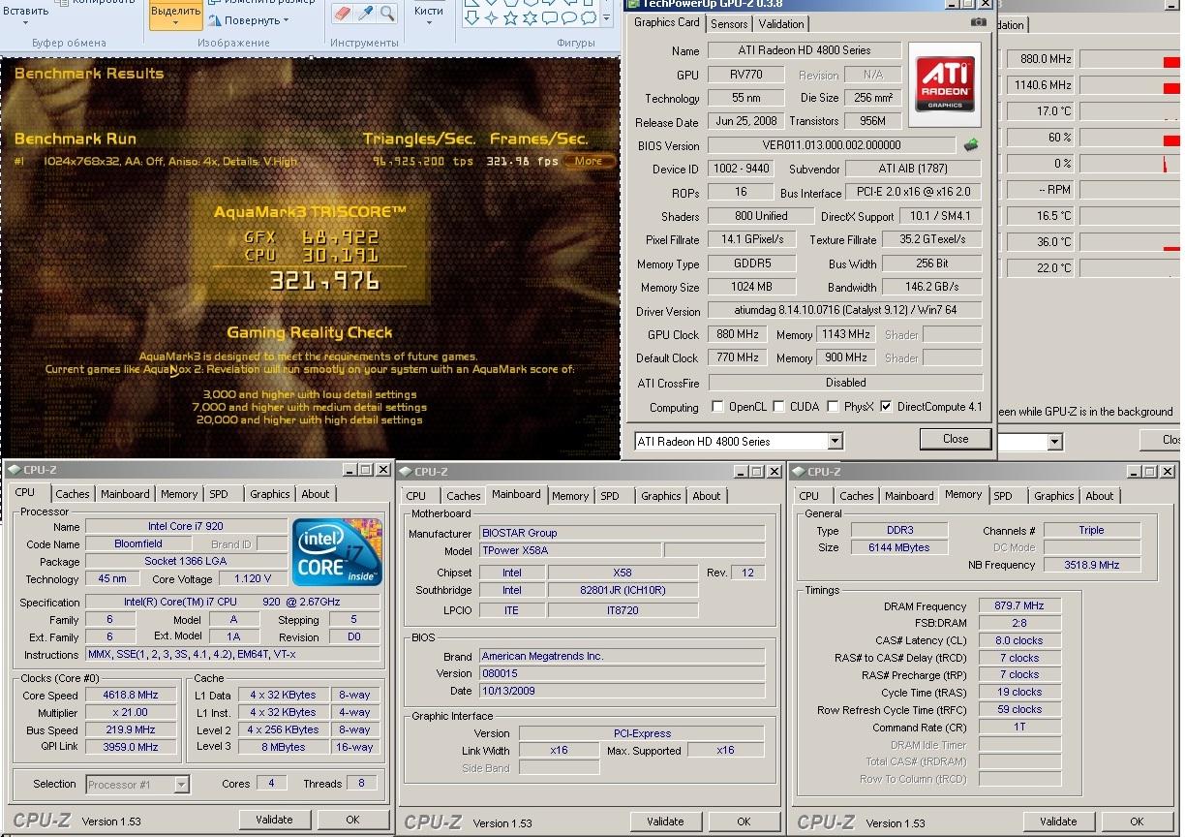This screenshot has width=1185, height=837.
Task: Click the GPU-Z screenshot camera icon
Action: click(980, 22)
